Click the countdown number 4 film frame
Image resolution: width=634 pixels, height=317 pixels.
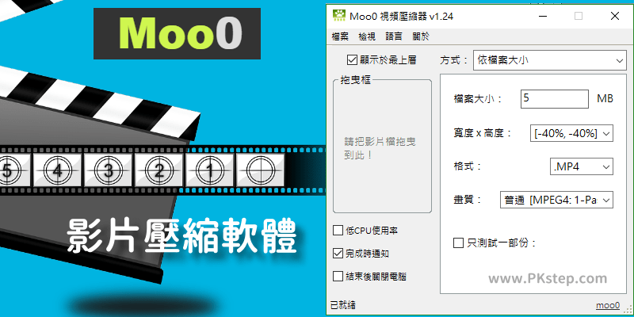(x=57, y=170)
